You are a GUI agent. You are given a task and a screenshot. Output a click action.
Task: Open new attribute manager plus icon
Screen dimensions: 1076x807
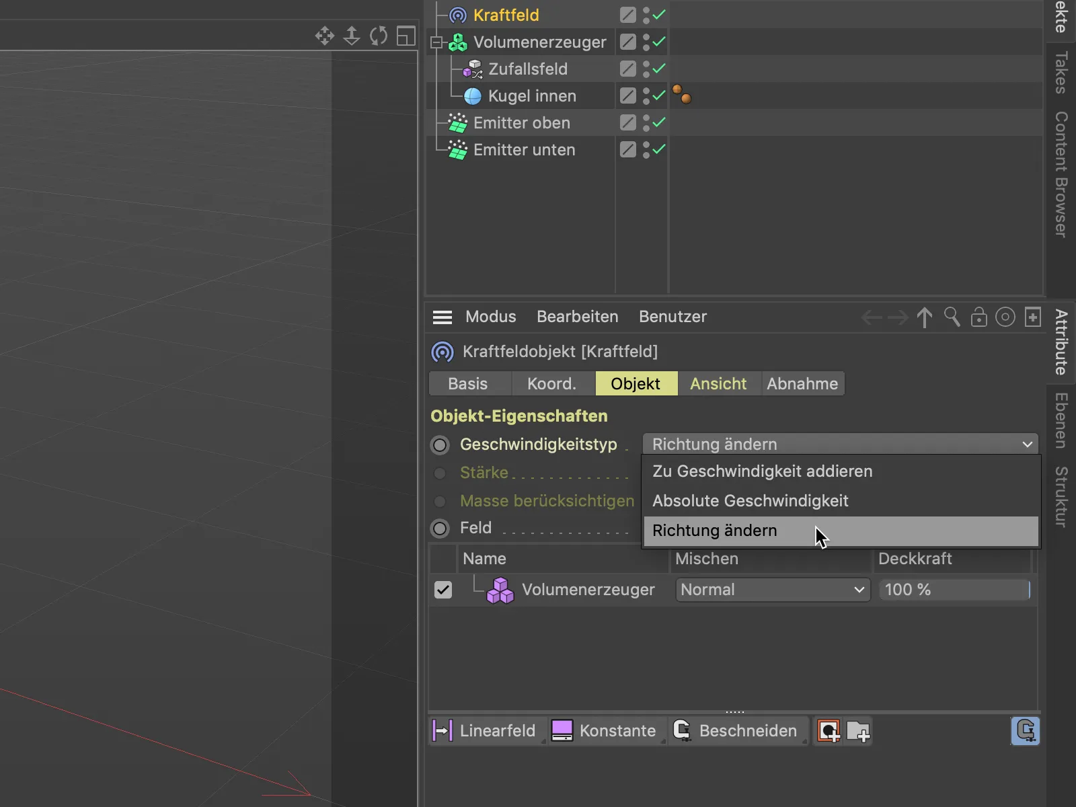(1033, 317)
